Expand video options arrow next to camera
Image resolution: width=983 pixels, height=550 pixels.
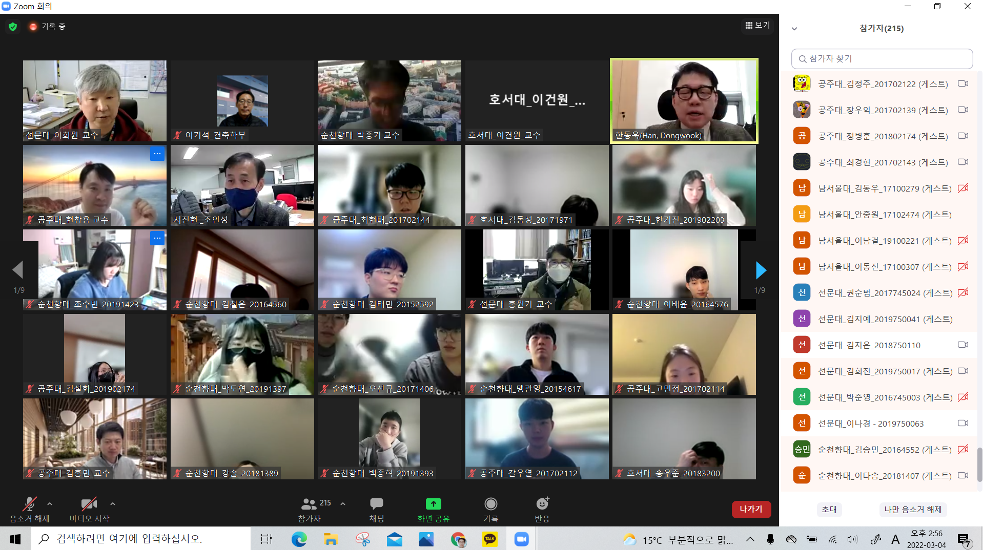pyautogui.click(x=113, y=504)
